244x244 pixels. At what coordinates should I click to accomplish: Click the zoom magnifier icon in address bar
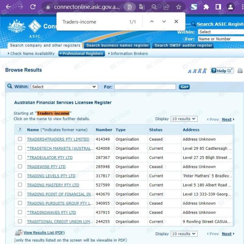154,7
